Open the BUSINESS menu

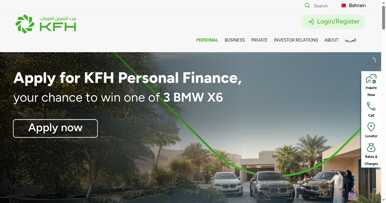click(x=234, y=40)
